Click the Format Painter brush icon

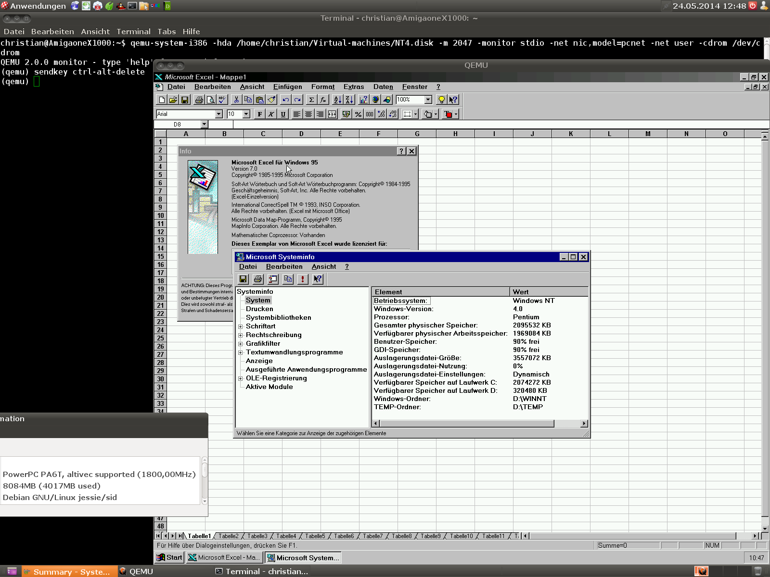click(271, 100)
